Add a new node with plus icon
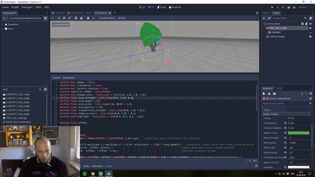Image resolution: width=315 pixels, height=177 pixels. click(x=264, y=18)
